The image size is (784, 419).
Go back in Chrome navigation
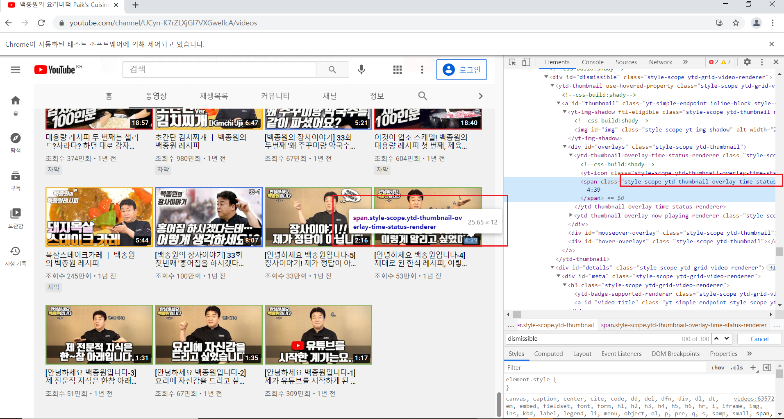point(9,23)
